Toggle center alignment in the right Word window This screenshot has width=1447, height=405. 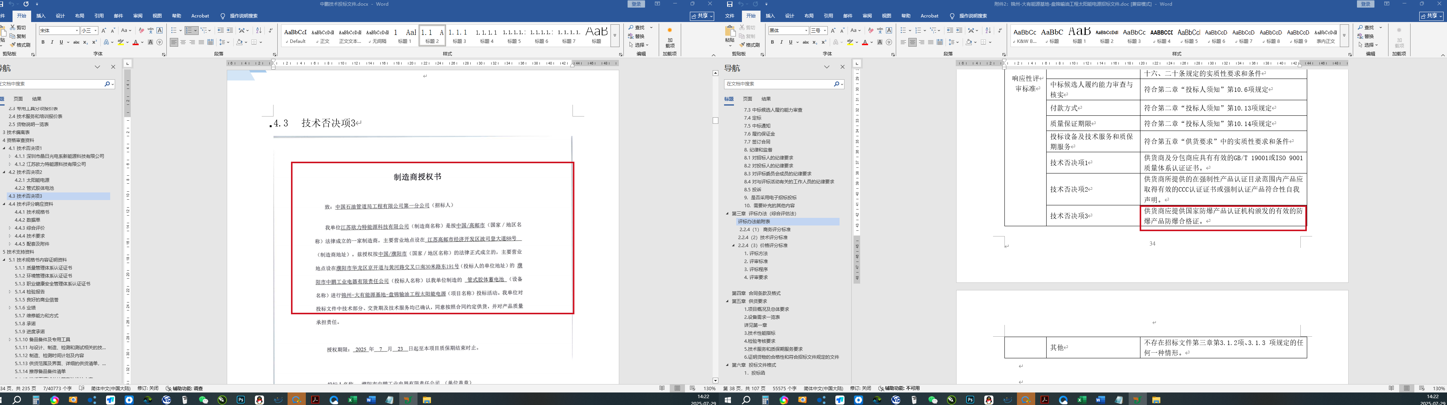(x=912, y=42)
